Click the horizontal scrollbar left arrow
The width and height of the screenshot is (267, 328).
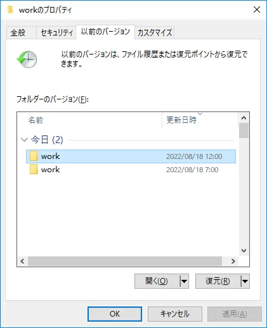pyautogui.click(x=22, y=262)
